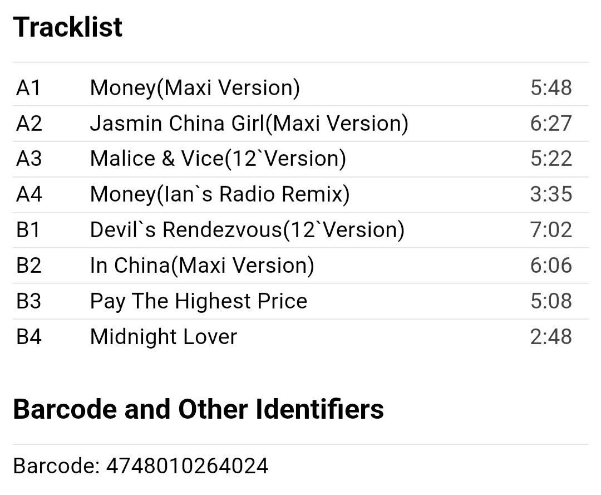Click track position B4
This screenshot has width=601, height=495.
point(29,337)
